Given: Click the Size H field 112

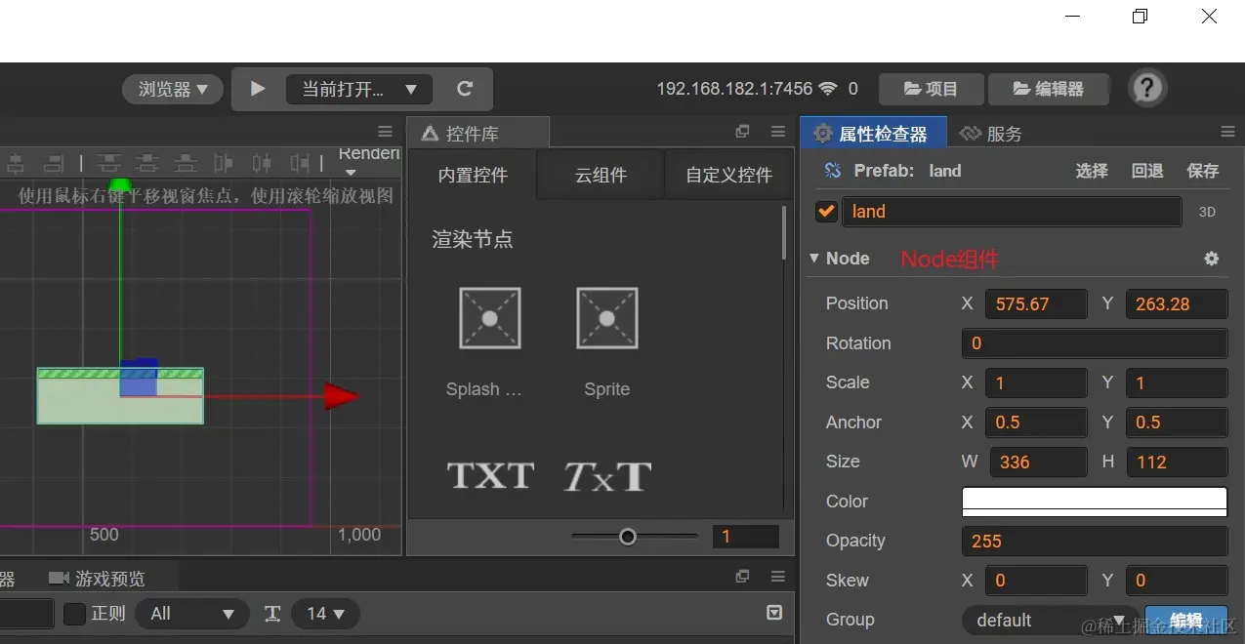Looking at the screenshot, I should (1177, 462).
